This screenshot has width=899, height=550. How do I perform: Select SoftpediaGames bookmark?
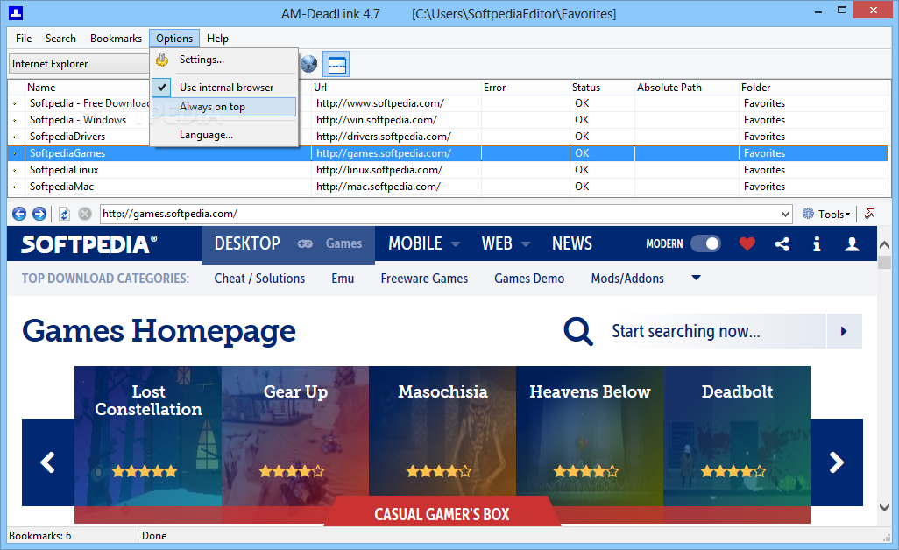point(447,153)
